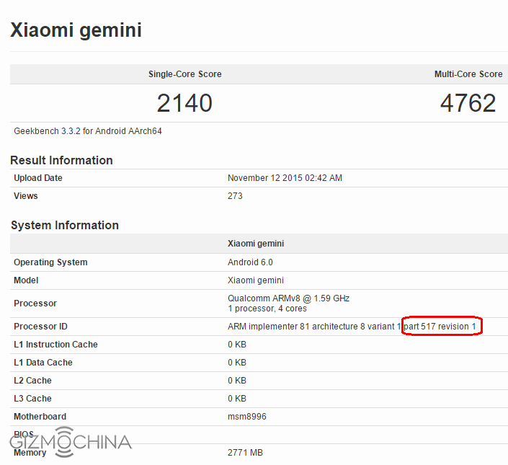The height and width of the screenshot is (465, 508).
Task: Select the '2771 MB' memory value
Action: (245, 453)
